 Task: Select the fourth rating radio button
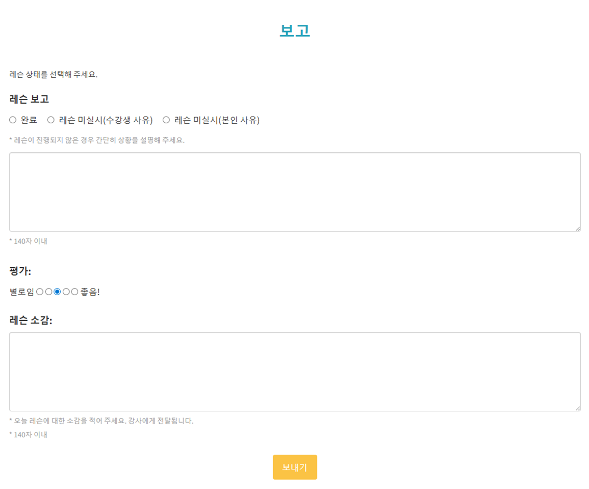[66, 292]
